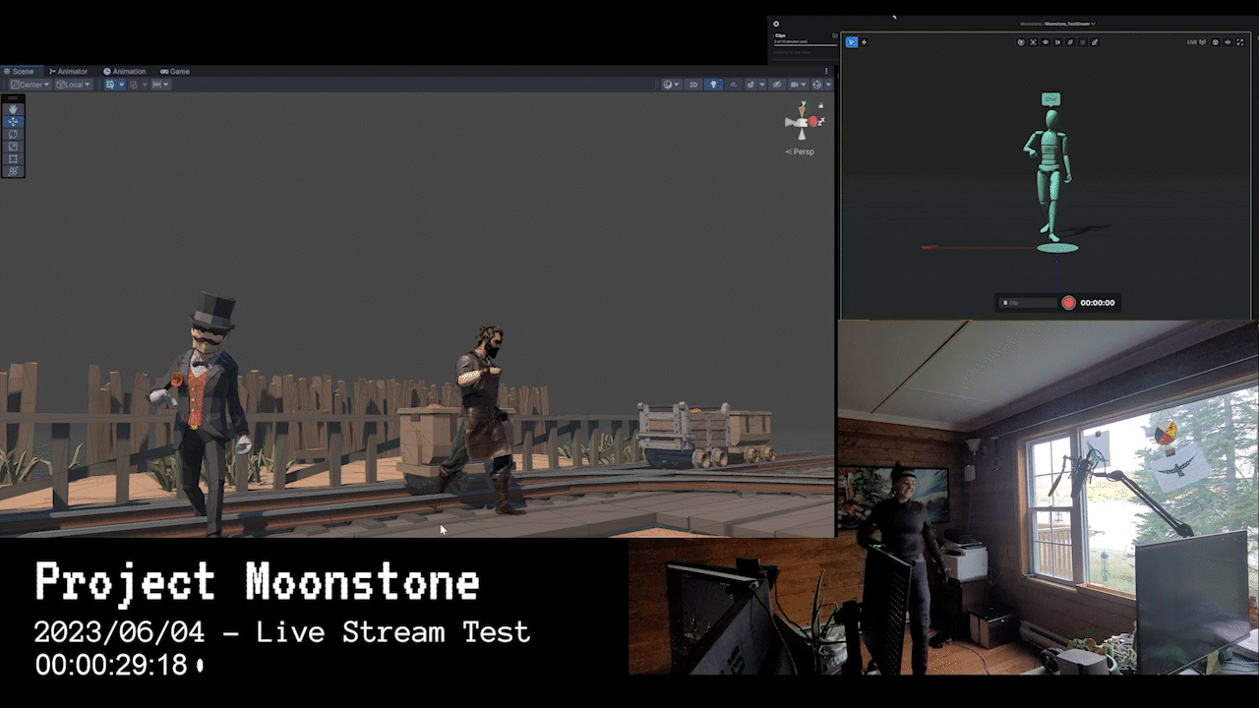1259x708 pixels.
Task: Open the Center pivot dropdown
Action: tap(30, 85)
